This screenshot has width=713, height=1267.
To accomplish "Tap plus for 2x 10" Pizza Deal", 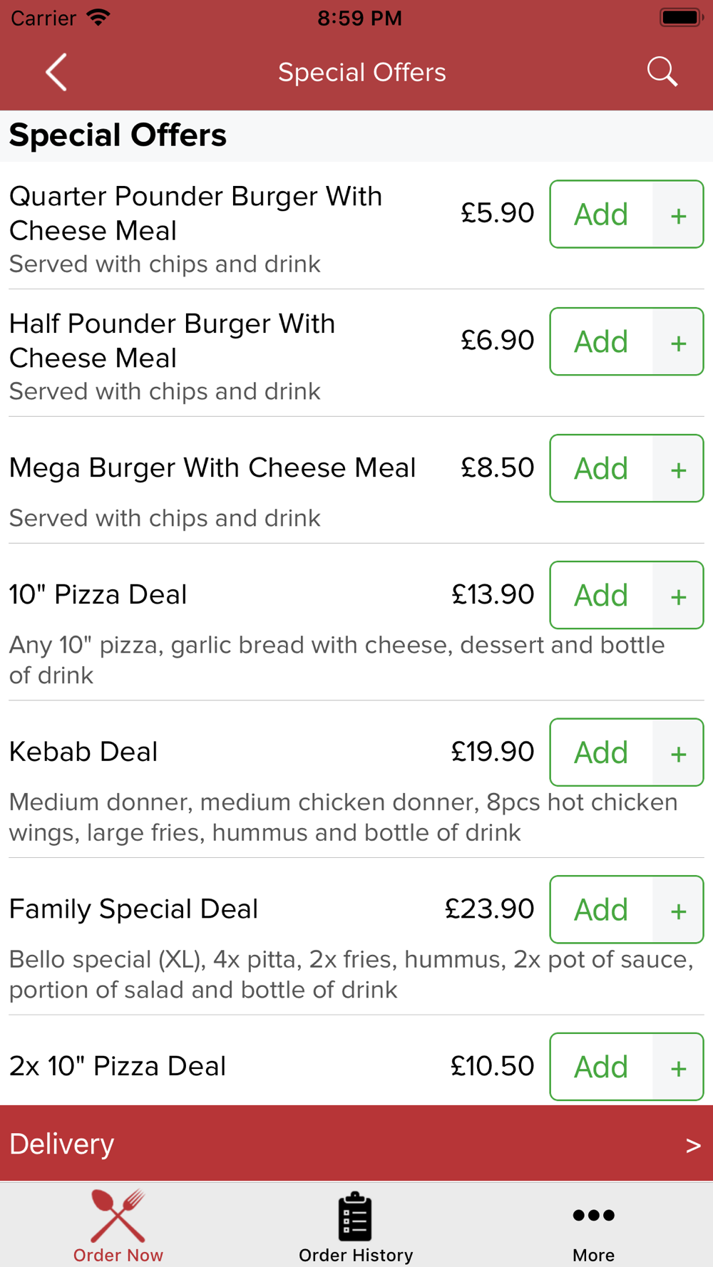I will point(678,1067).
